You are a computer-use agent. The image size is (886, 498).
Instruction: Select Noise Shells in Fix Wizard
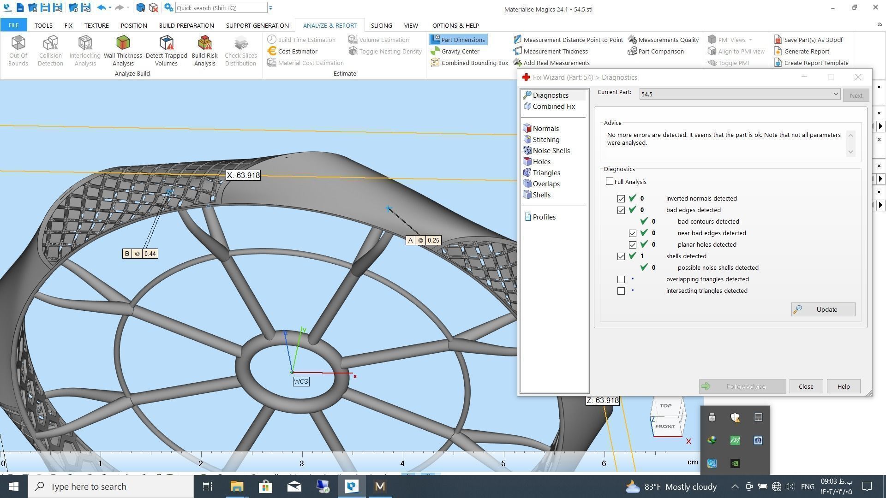pyautogui.click(x=551, y=151)
